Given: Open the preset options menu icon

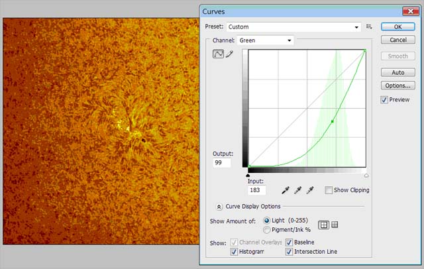Looking at the screenshot, I should pos(369,27).
